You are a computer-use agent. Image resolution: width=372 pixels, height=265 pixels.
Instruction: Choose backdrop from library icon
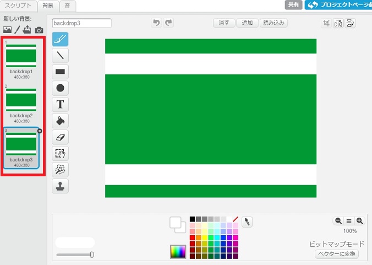click(7, 30)
